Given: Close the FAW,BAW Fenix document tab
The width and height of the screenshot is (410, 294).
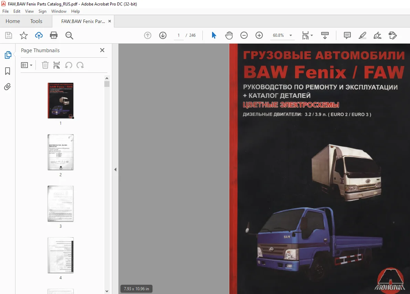Looking at the screenshot, I should [x=109, y=21].
